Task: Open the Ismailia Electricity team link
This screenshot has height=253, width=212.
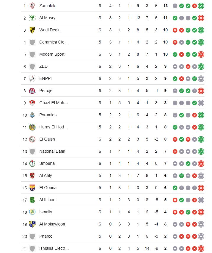Action: coord(54,248)
